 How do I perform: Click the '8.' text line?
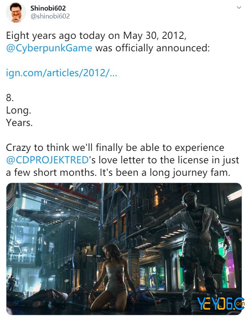(x=10, y=98)
